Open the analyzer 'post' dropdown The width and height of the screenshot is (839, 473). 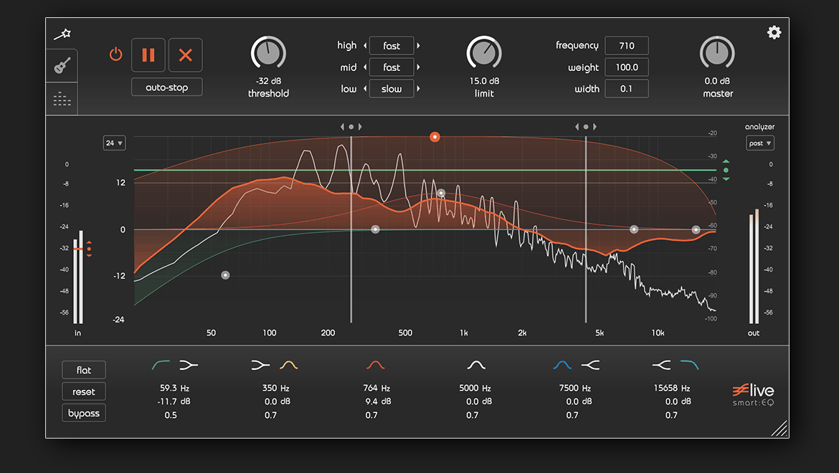[760, 143]
